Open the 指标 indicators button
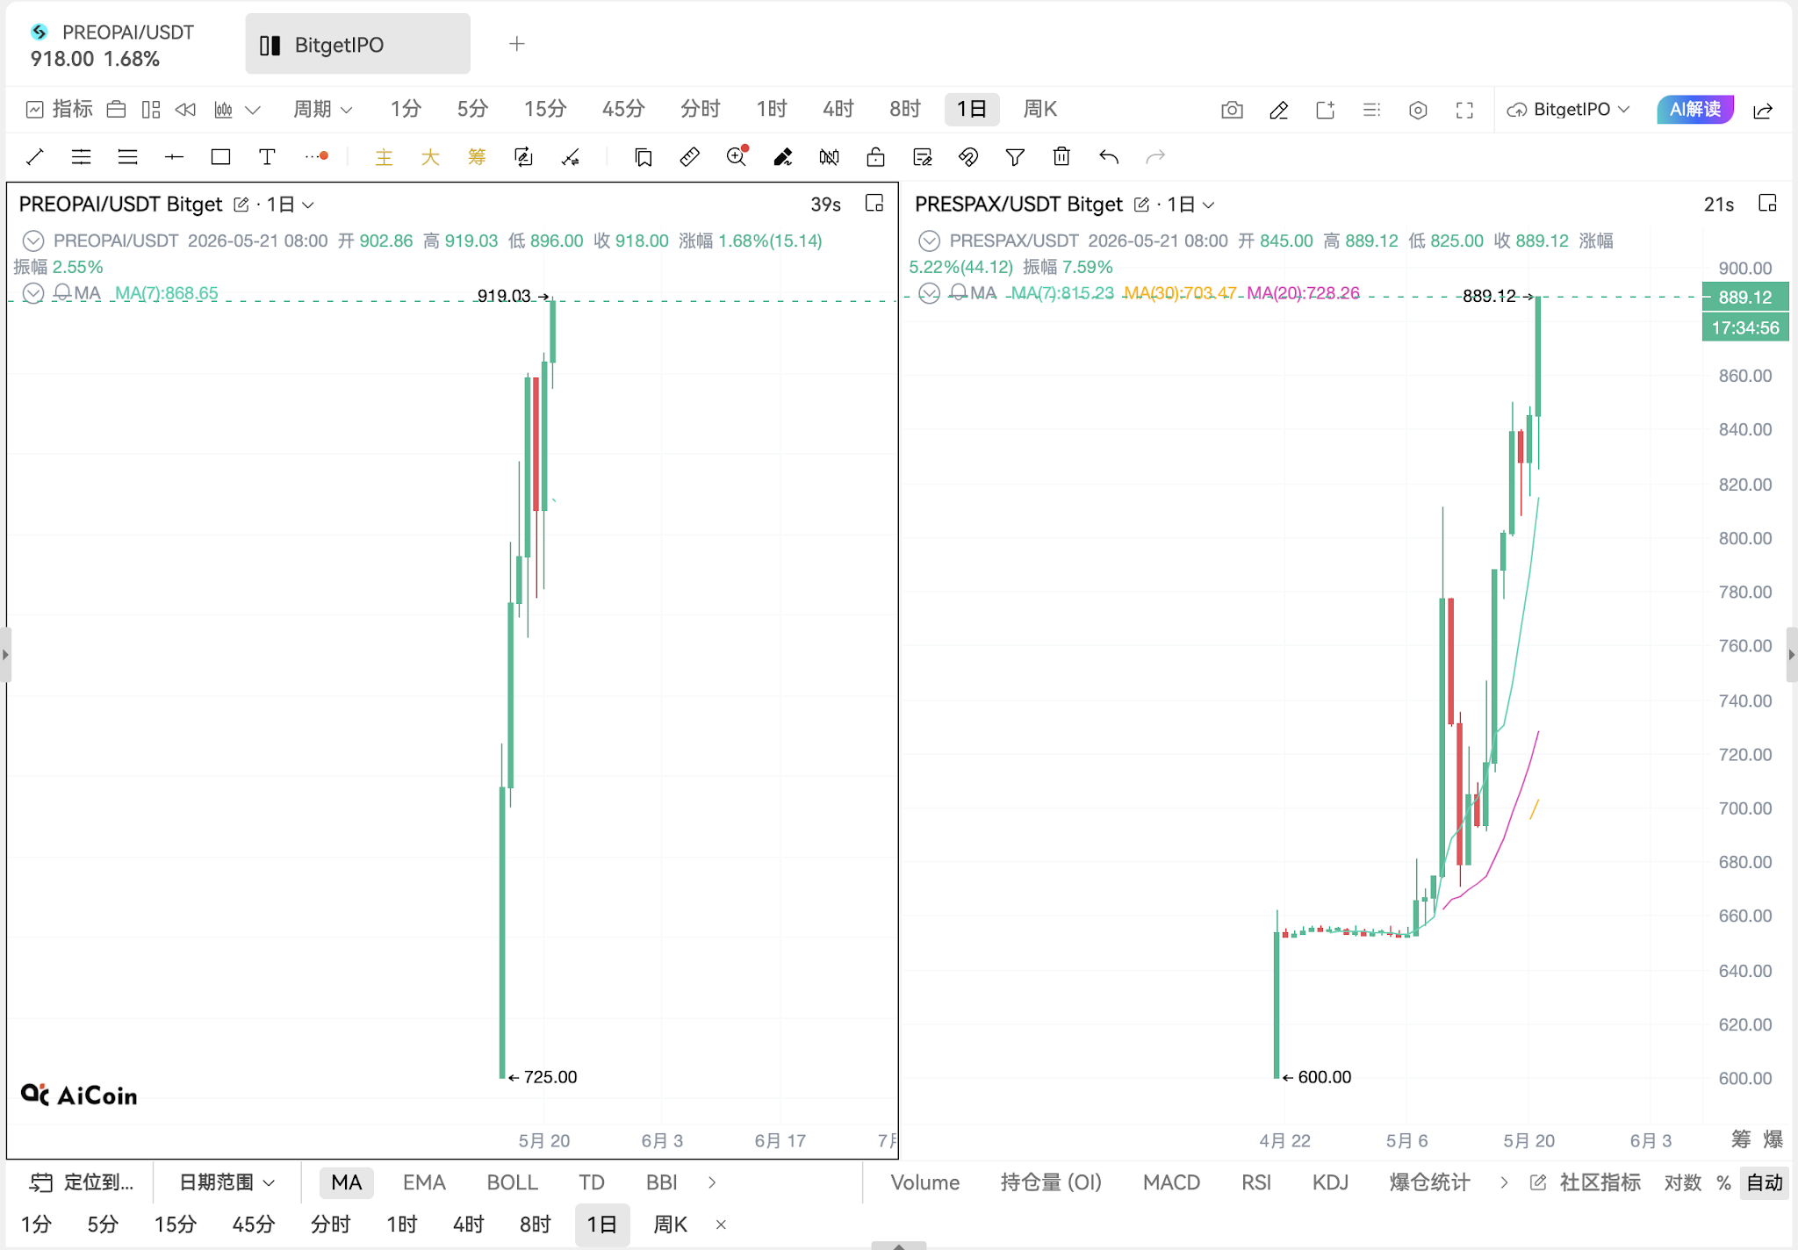 click(x=60, y=109)
